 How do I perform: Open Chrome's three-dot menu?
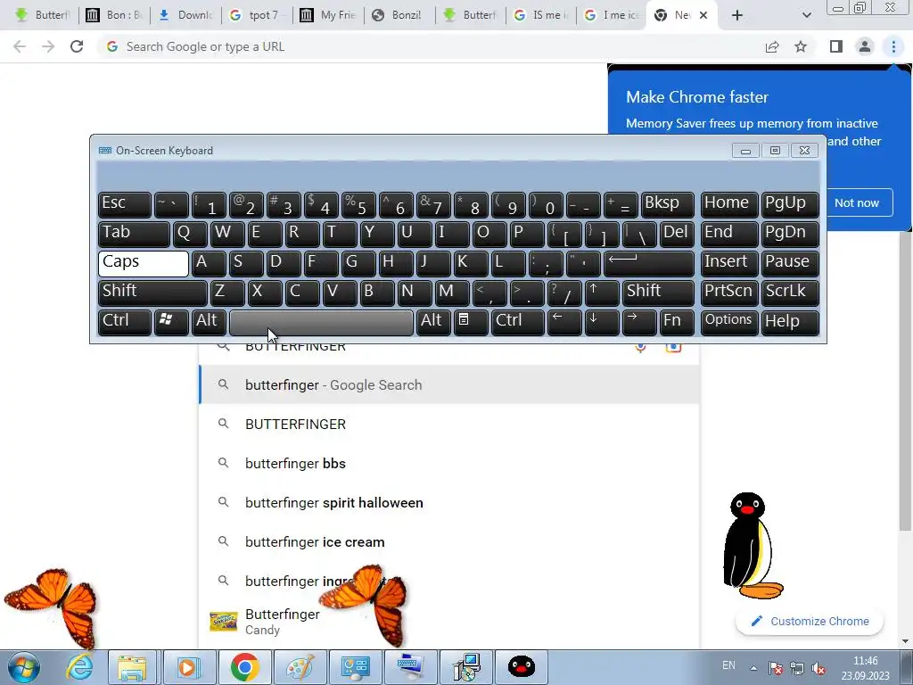pyautogui.click(x=893, y=46)
